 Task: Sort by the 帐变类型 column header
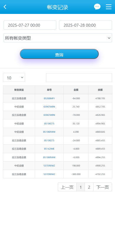(x=19, y=90)
